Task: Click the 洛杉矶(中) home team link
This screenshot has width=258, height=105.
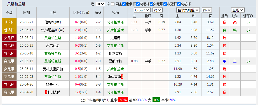Action: click(53, 22)
